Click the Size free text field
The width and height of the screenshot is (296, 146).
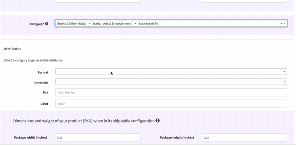171,92
